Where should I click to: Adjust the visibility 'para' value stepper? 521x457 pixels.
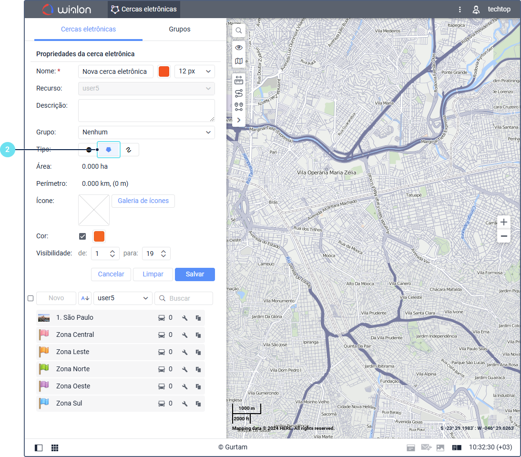(163, 254)
